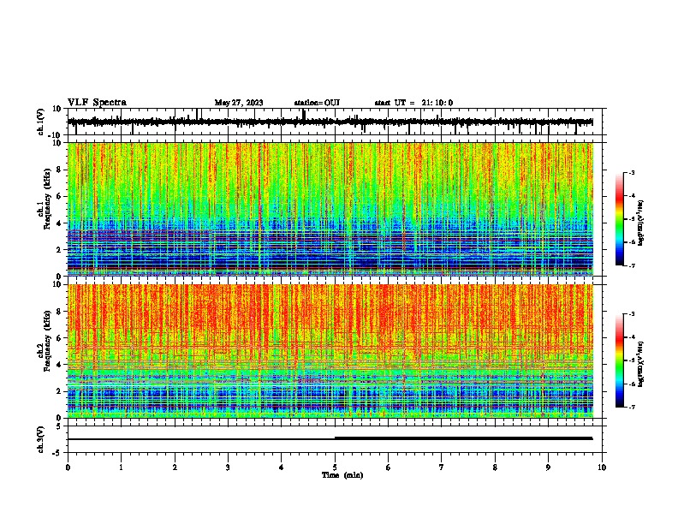Click time axis tick label "9"

point(549,467)
